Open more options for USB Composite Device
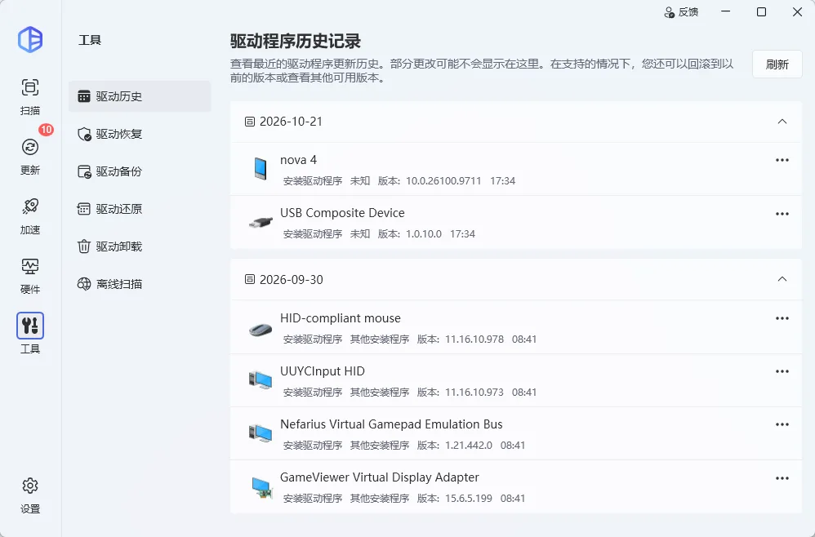Image resolution: width=815 pixels, height=537 pixels. pos(782,214)
